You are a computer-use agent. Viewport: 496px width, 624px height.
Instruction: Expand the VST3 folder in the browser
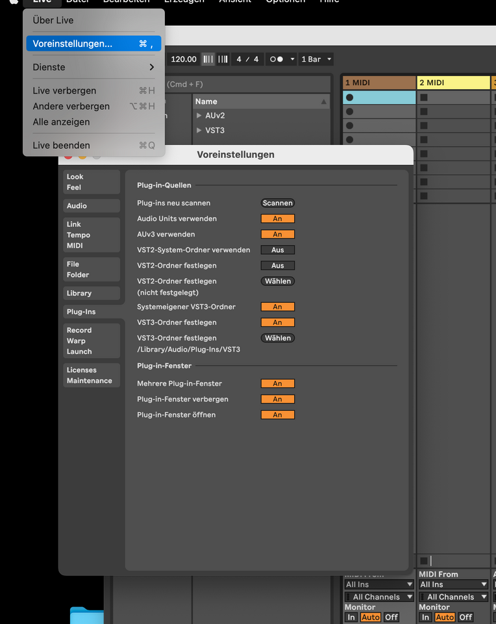point(199,130)
